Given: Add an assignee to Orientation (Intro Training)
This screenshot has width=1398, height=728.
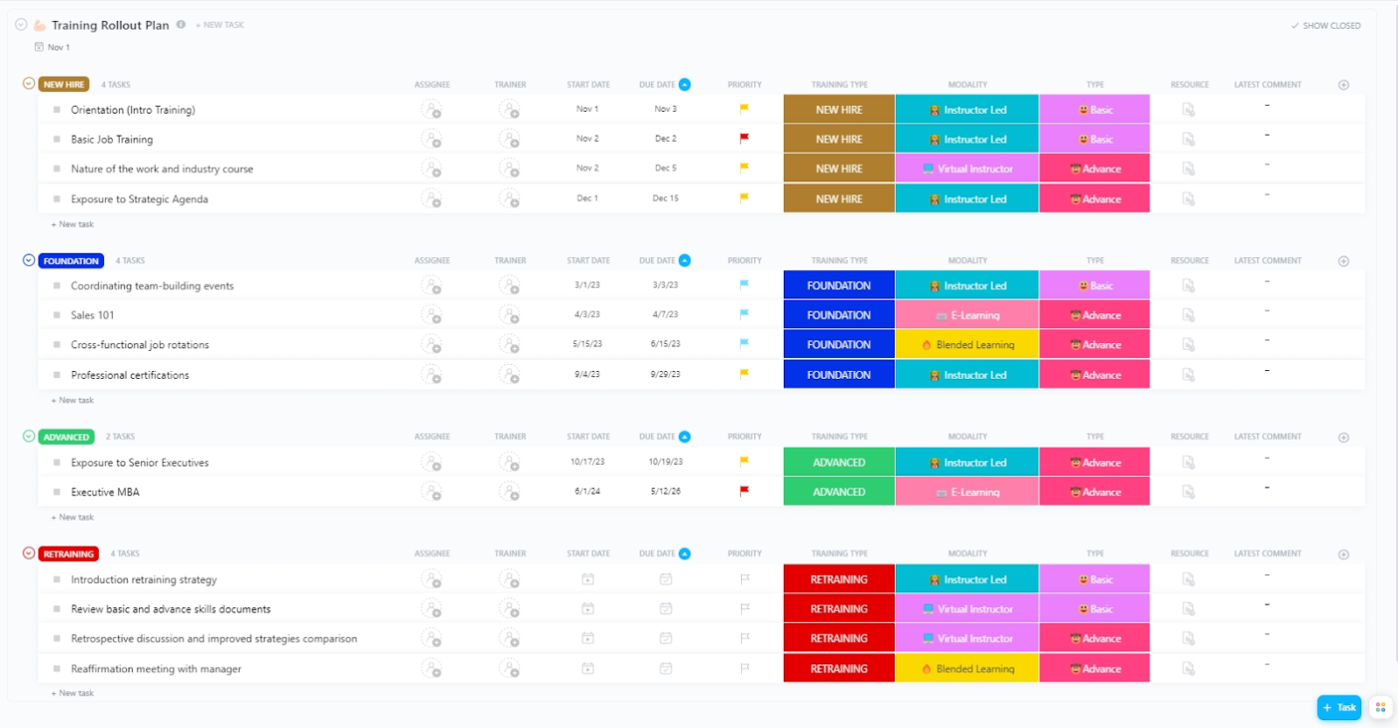Looking at the screenshot, I should tap(432, 109).
